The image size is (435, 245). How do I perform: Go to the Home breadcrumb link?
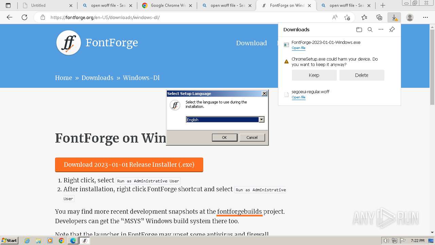coord(64,78)
